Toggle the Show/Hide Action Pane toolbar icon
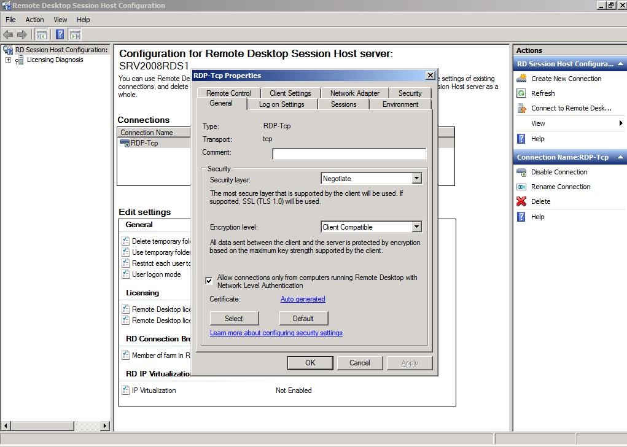627x447 pixels. click(74, 35)
